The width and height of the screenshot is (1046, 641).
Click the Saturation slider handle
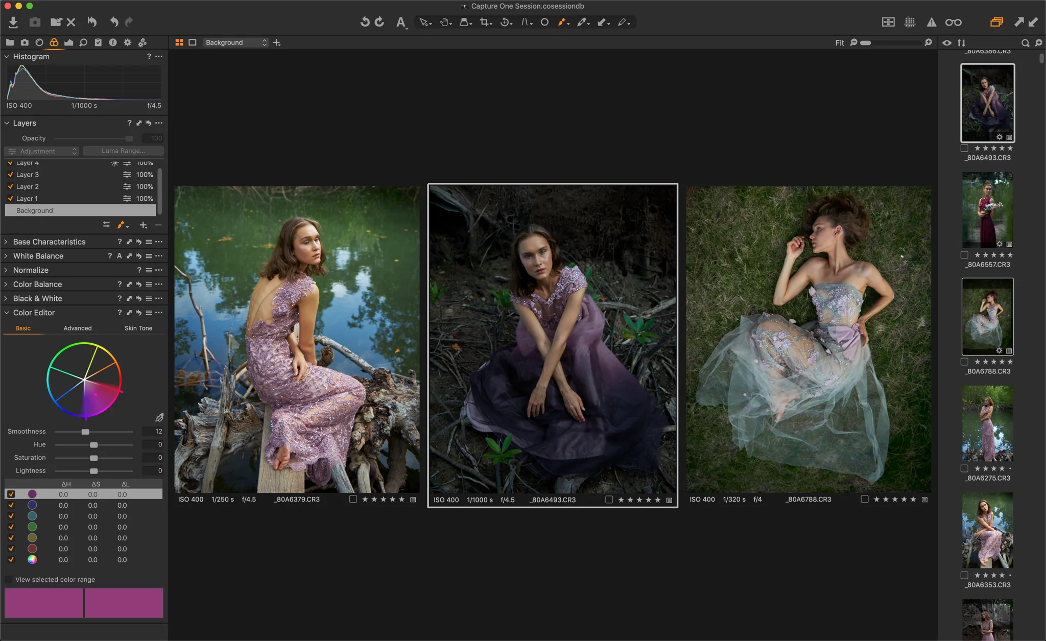coord(93,458)
